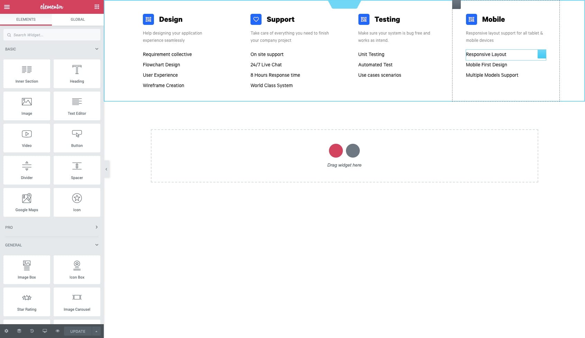Click the Search Widget field
The height and width of the screenshot is (338, 585).
[x=52, y=35]
